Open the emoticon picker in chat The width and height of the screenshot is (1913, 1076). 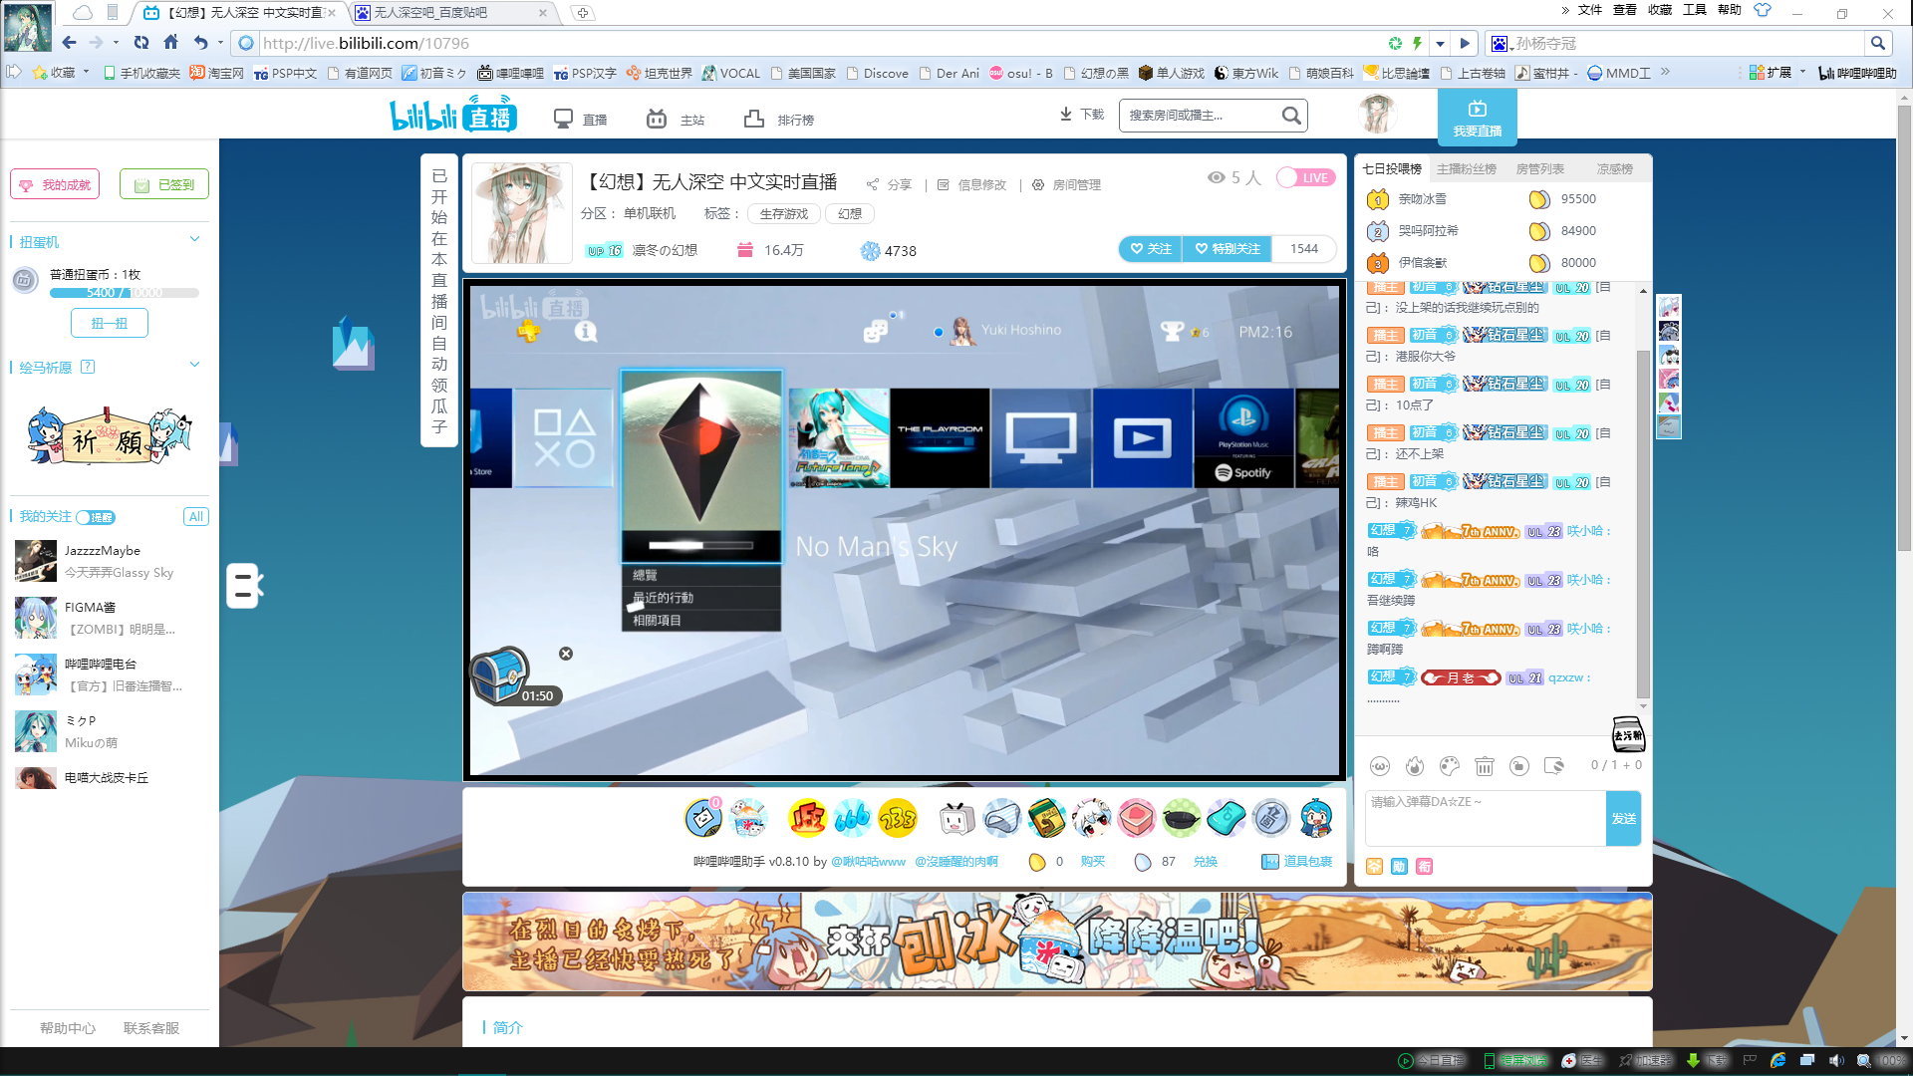coord(1380,766)
